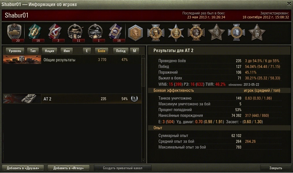Sort the tanks by Нация
293x173 pixels.
pyautogui.click(x=49, y=51)
